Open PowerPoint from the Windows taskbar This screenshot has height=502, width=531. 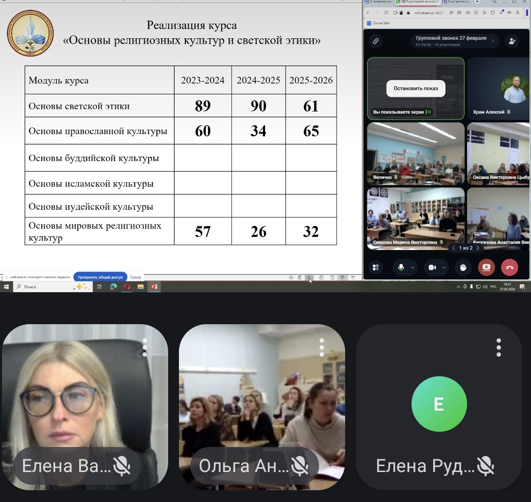point(154,286)
